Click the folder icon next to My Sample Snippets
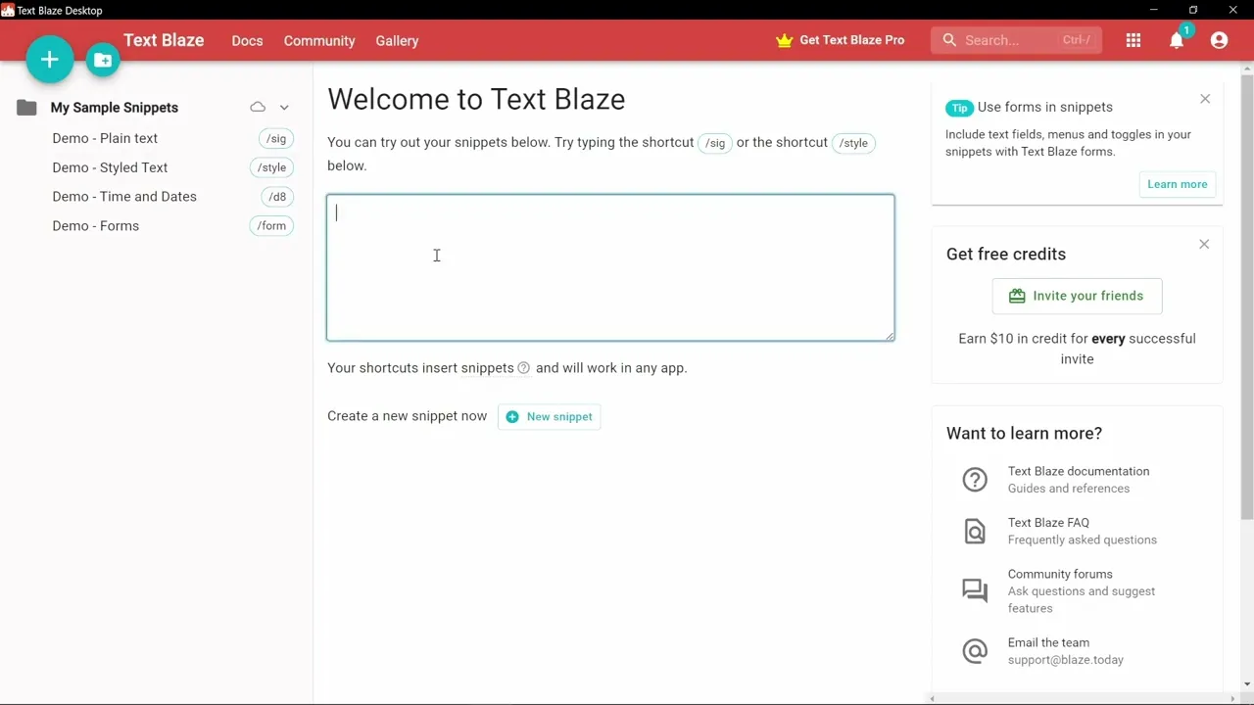Image resolution: width=1254 pixels, height=705 pixels. [x=26, y=108]
